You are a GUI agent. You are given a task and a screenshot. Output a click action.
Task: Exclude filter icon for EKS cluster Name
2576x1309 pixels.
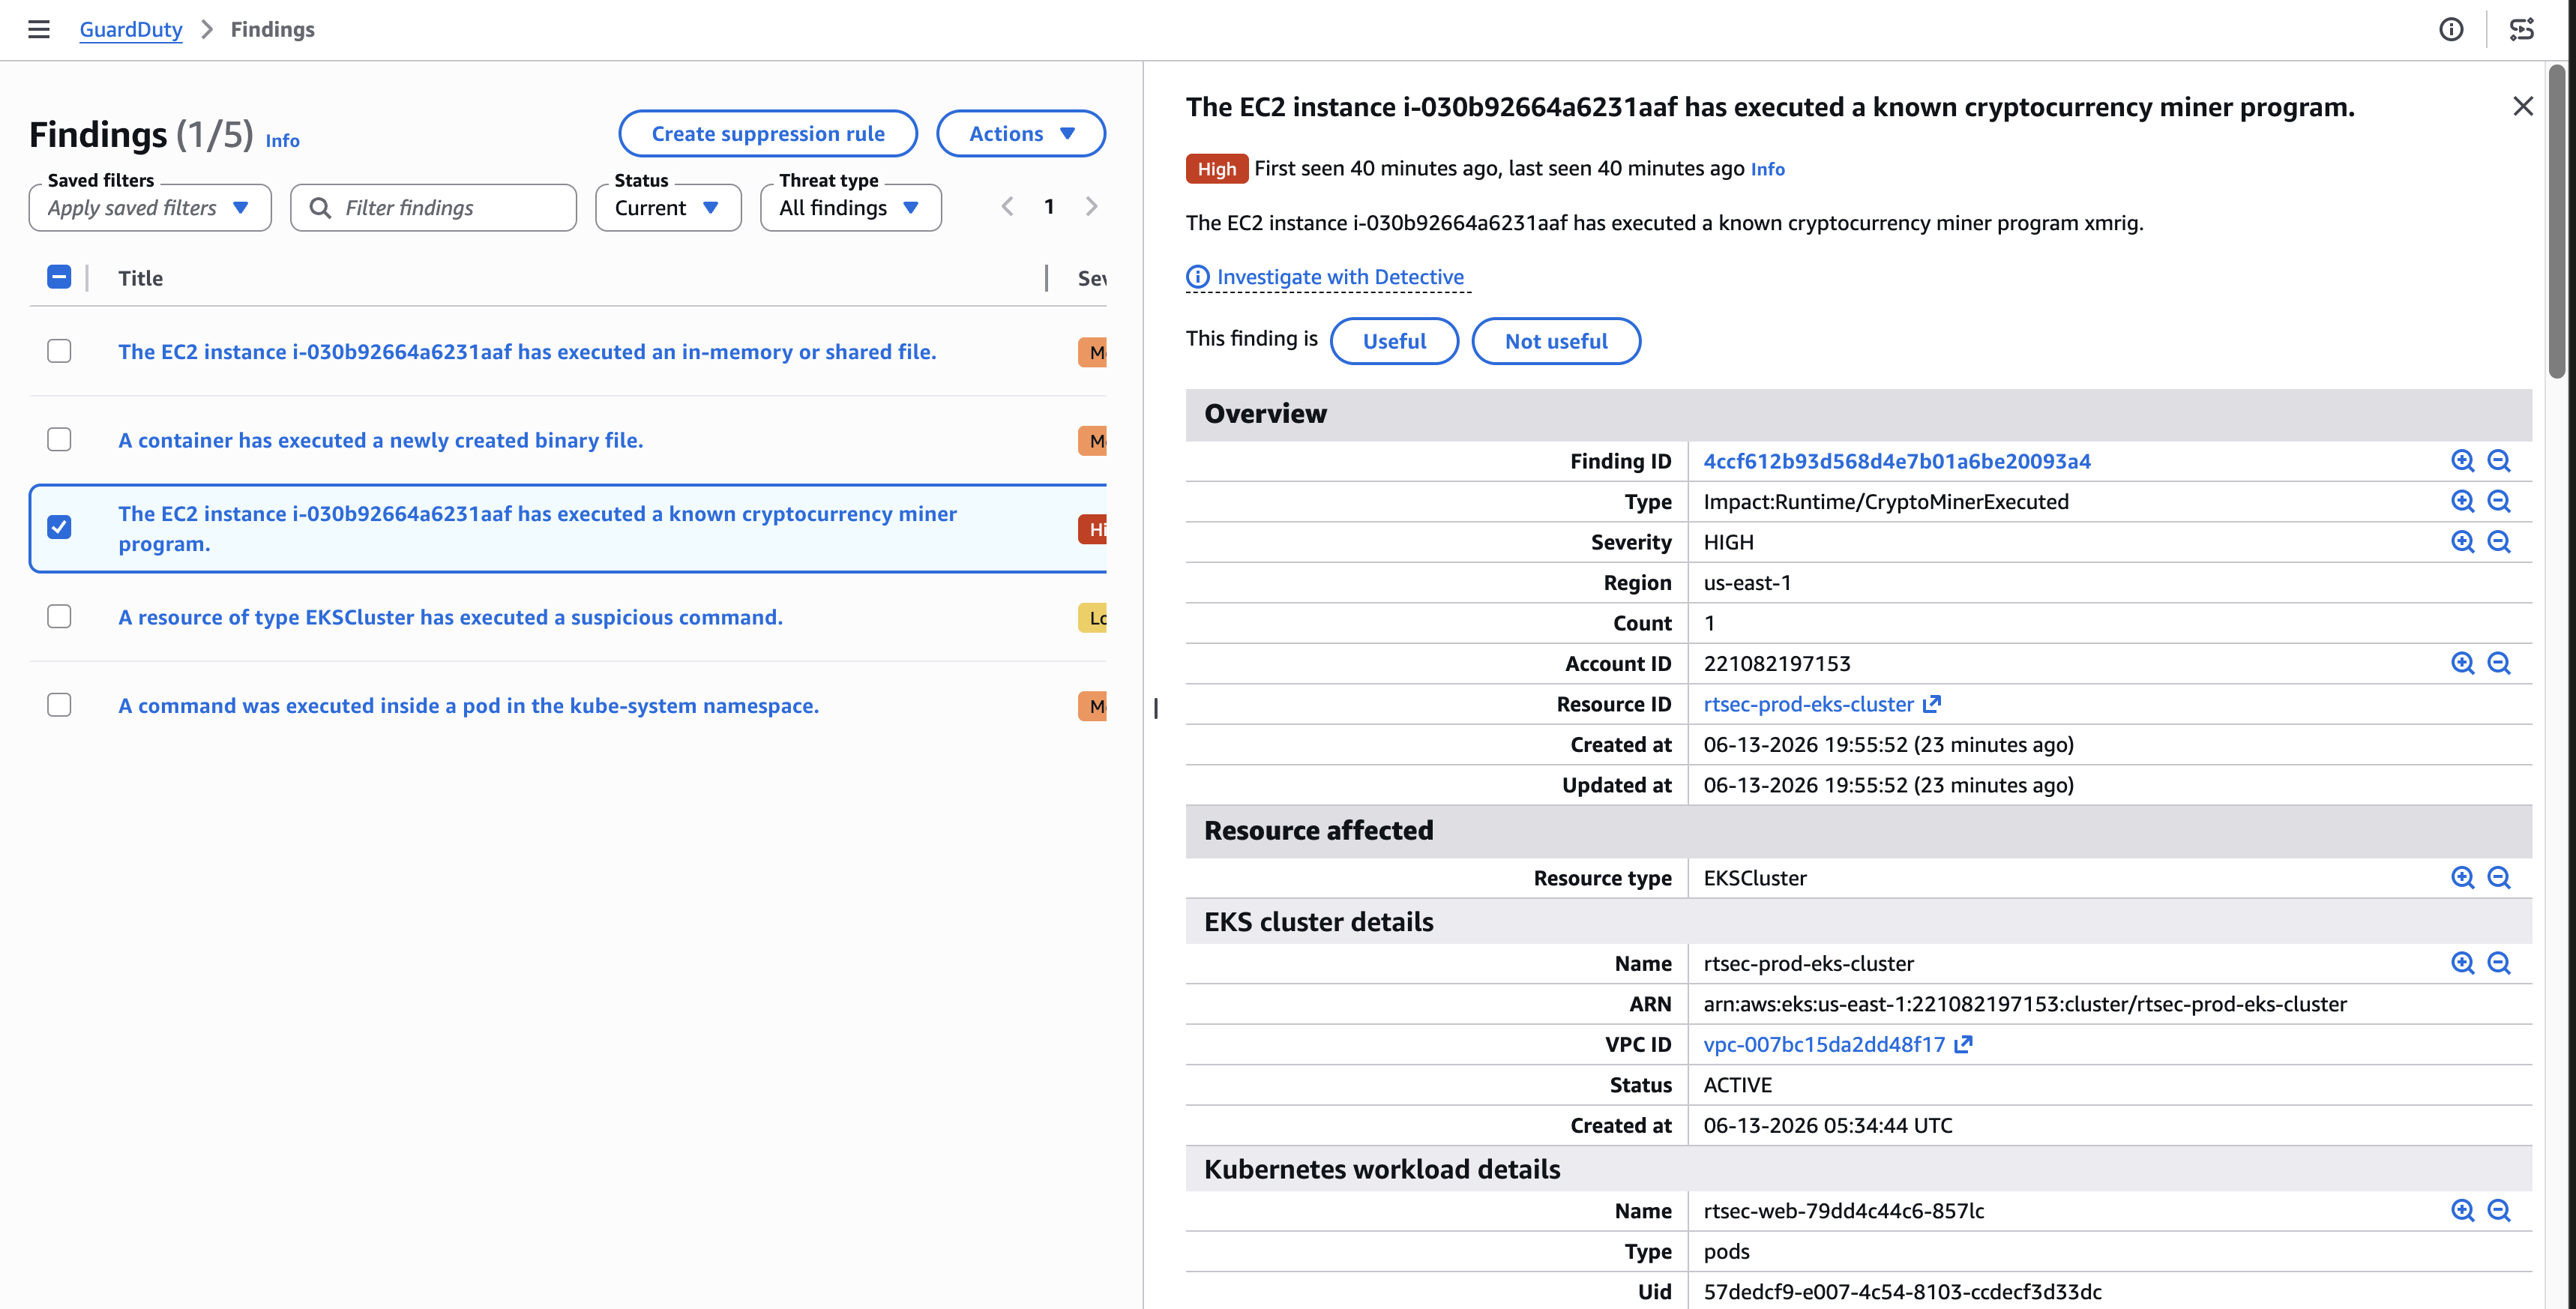point(2499,963)
